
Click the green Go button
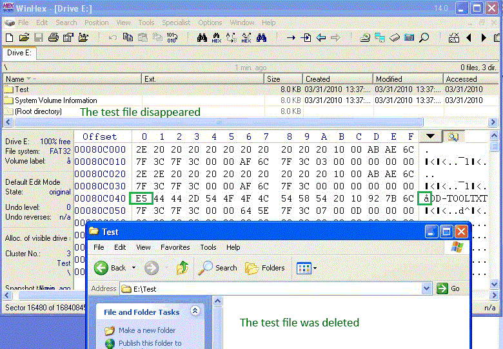click(x=448, y=288)
